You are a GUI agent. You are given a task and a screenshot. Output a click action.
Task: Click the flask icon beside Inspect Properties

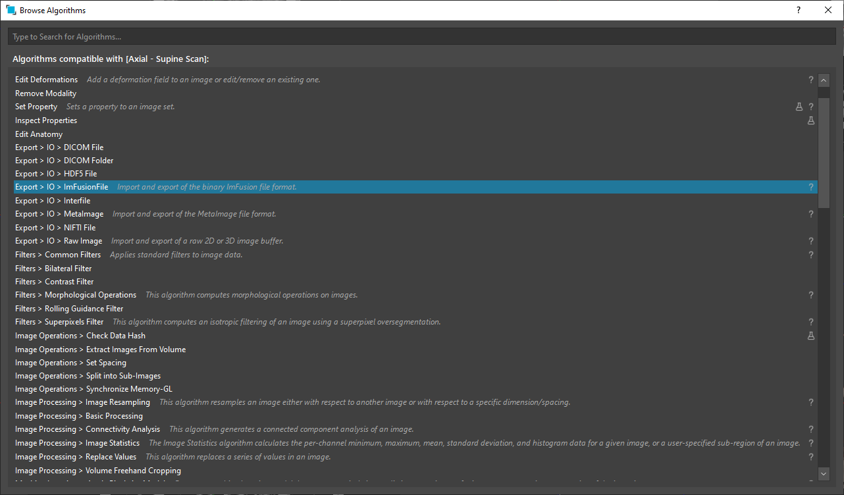(x=811, y=120)
